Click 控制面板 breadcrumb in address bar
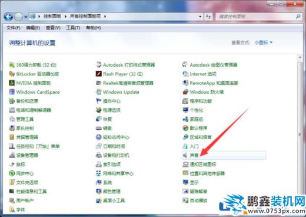 [52, 17]
